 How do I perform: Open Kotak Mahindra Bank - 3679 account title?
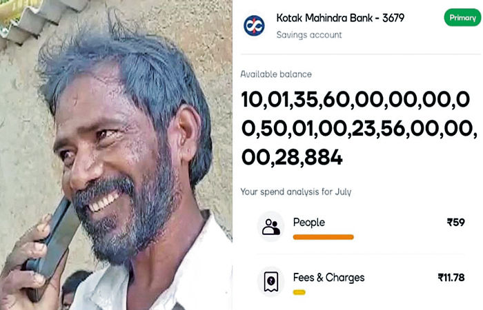click(340, 18)
